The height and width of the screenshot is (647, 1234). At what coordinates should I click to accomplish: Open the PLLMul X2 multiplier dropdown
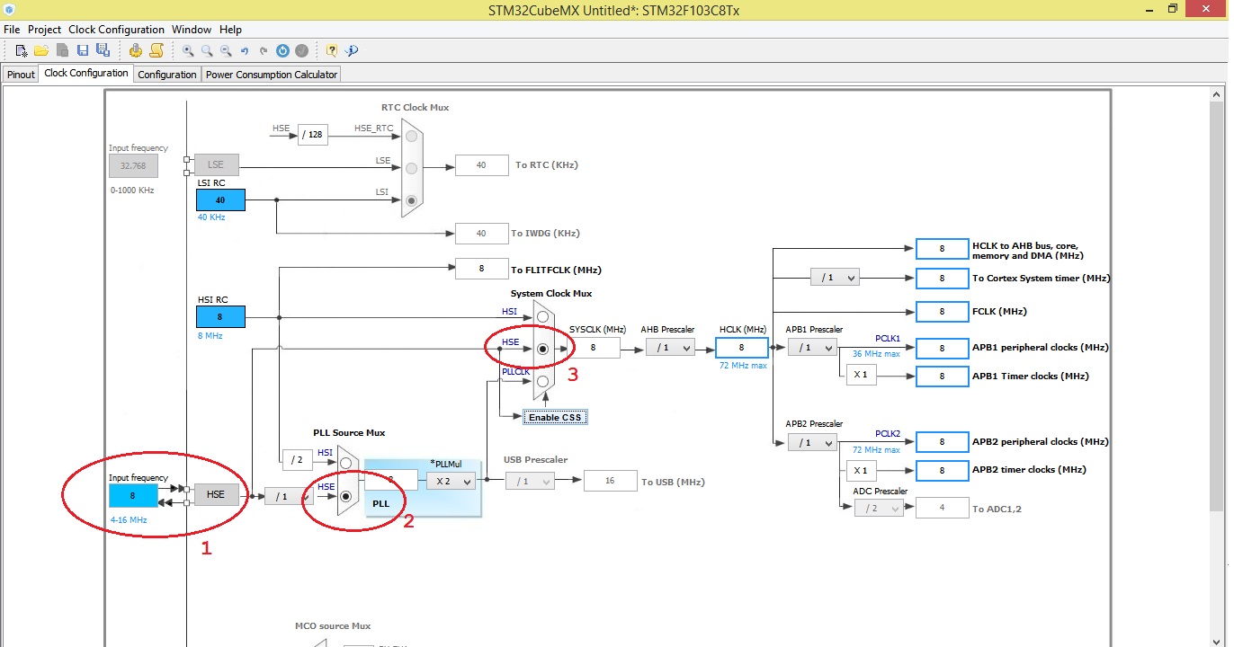click(450, 481)
